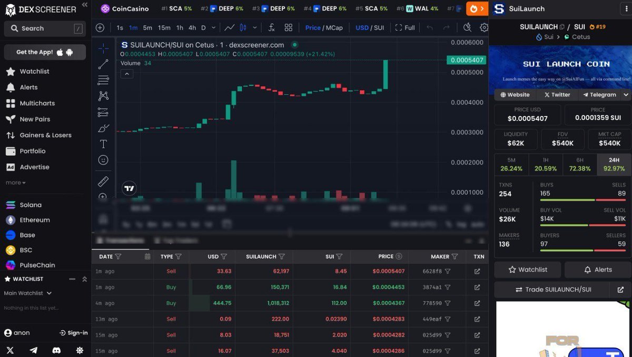Click Trade SUILAUNCH/SUI button

[552, 290]
